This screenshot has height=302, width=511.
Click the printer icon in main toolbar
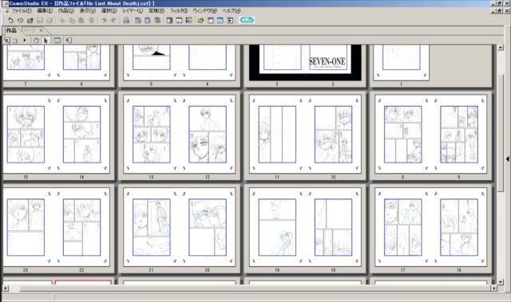pyautogui.click(x=126, y=20)
